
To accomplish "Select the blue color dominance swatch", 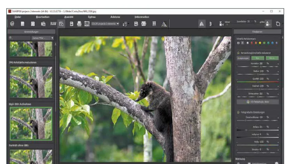I will coord(272,43).
